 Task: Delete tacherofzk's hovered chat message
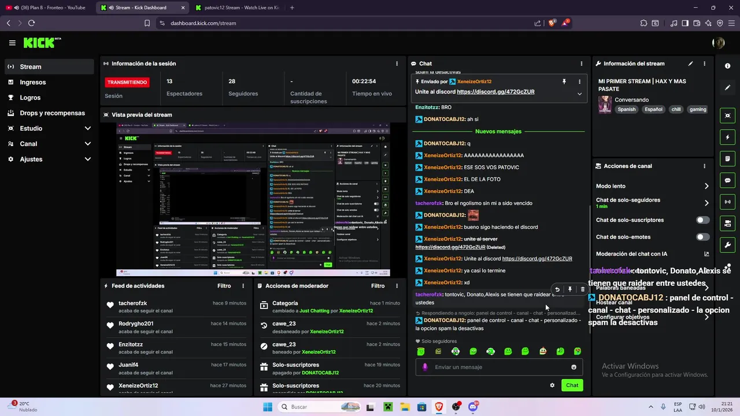(x=582, y=289)
